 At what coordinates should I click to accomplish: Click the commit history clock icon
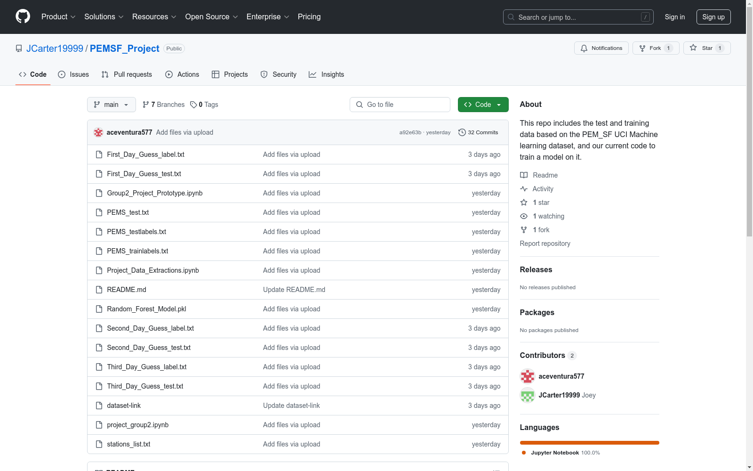pyautogui.click(x=462, y=132)
